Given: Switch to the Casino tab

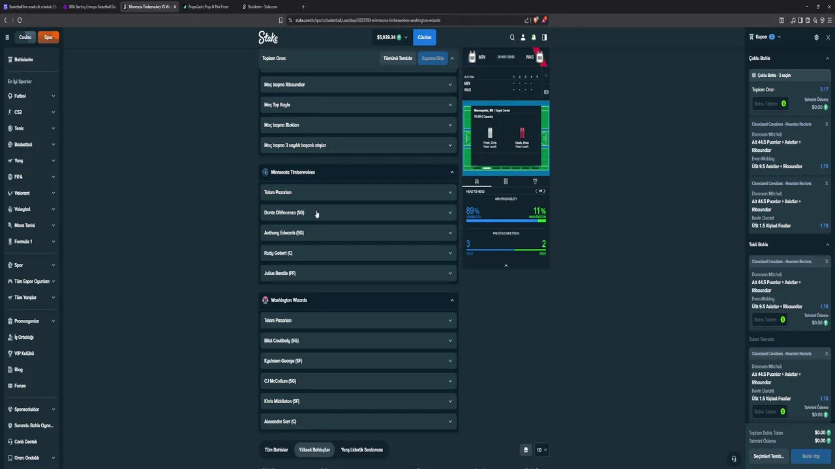Looking at the screenshot, I should (x=25, y=37).
